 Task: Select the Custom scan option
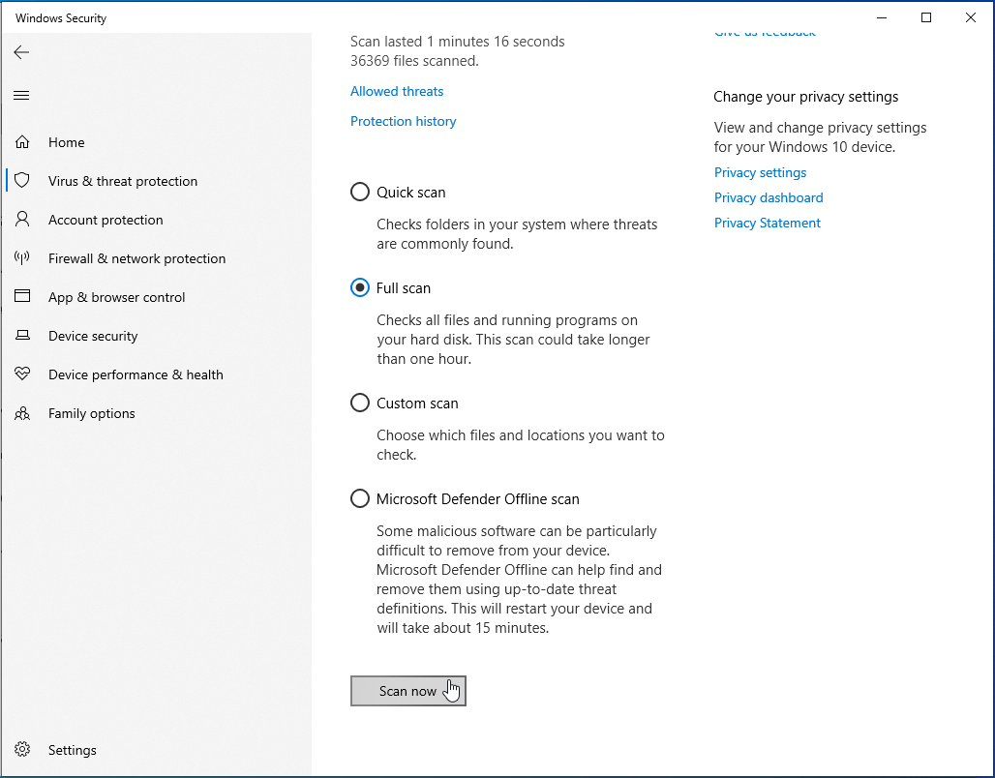[360, 403]
